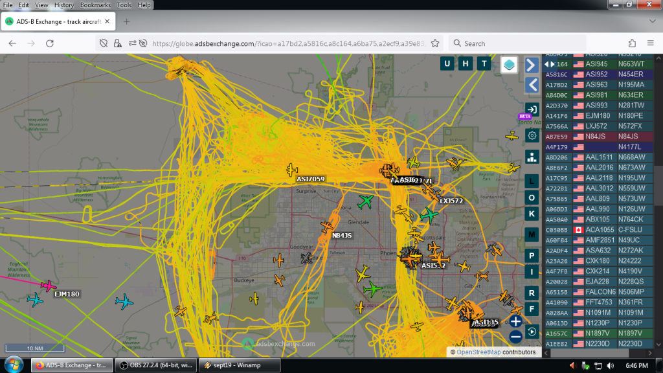Toggle the L labels button
This screenshot has height=373, width=663.
pos(532,181)
